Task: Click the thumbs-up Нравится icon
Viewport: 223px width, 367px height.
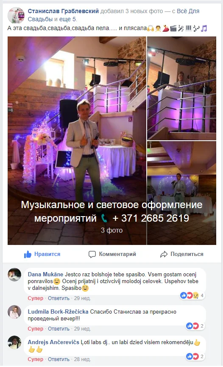Action: coord(28,254)
